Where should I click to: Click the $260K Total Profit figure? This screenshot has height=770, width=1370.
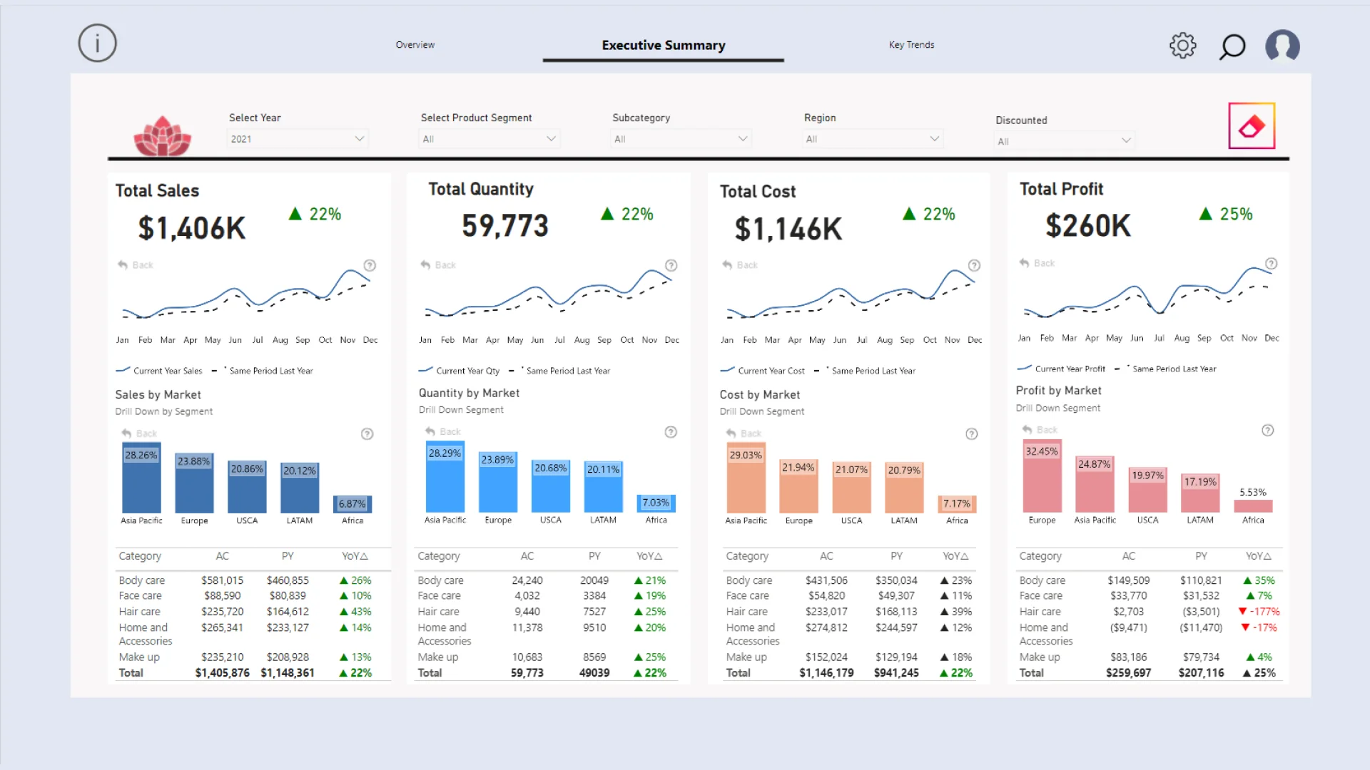(1087, 225)
